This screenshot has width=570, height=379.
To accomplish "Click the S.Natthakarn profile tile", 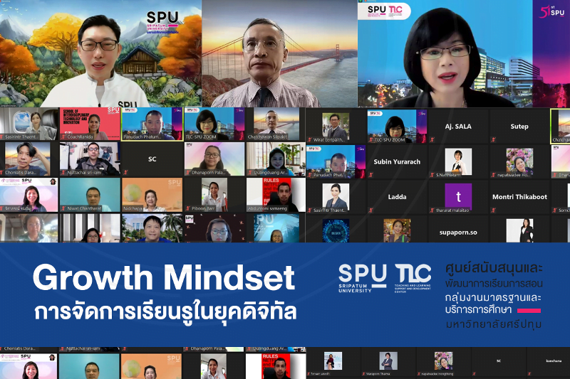I will 458,161.
